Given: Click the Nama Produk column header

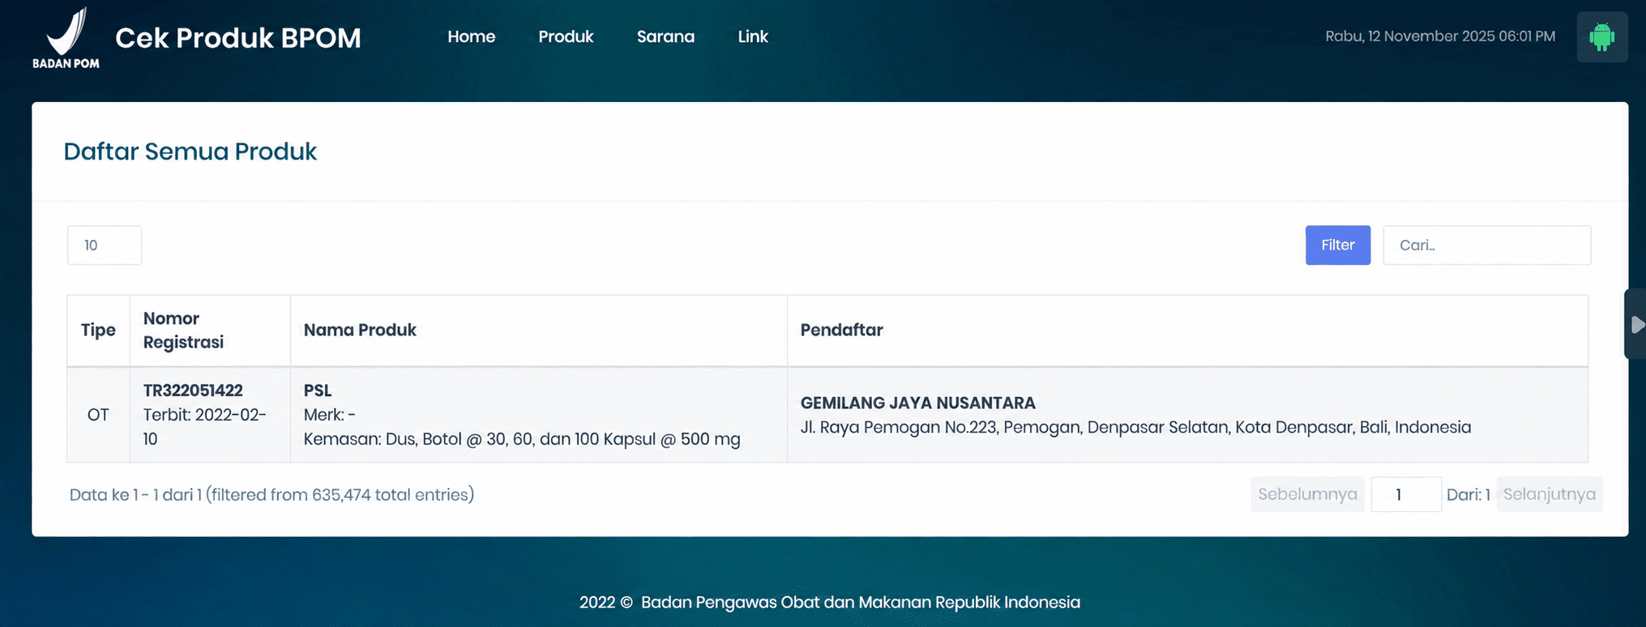Looking at the screenshot, I should point(538,331).
